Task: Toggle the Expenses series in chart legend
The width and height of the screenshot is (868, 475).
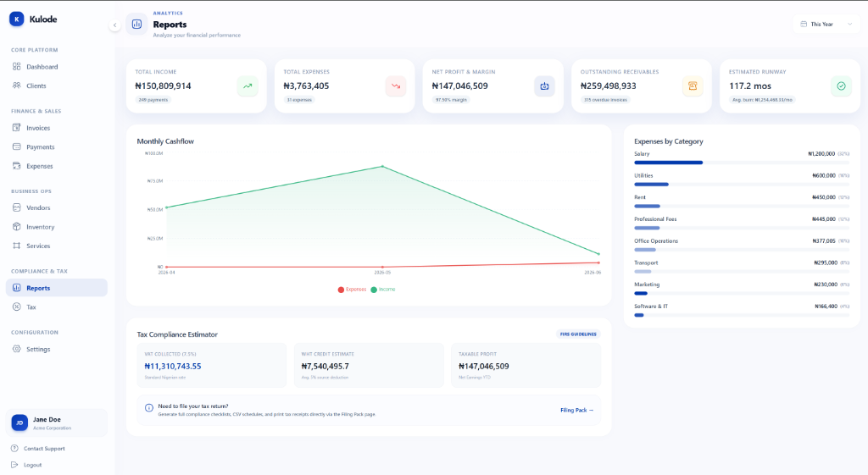Action: [x=352, y=290]
